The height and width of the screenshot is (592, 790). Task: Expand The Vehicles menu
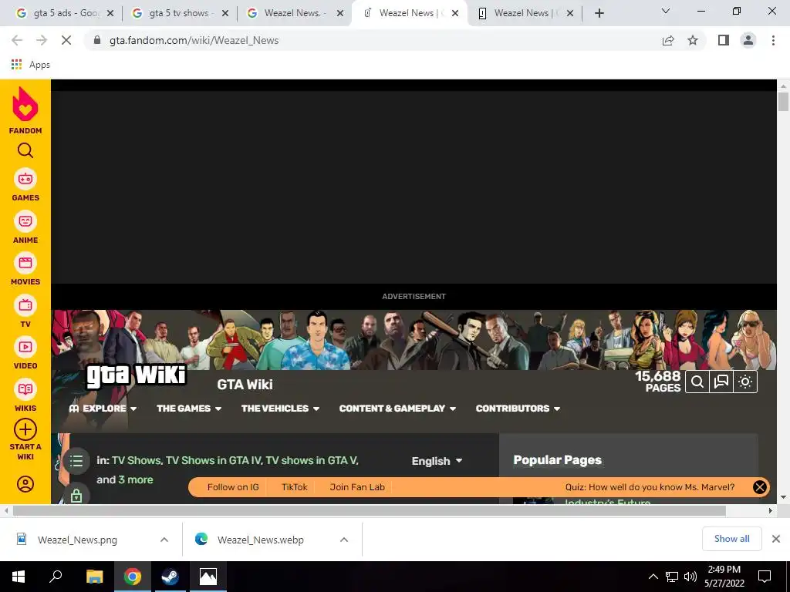tap(280, 409)
